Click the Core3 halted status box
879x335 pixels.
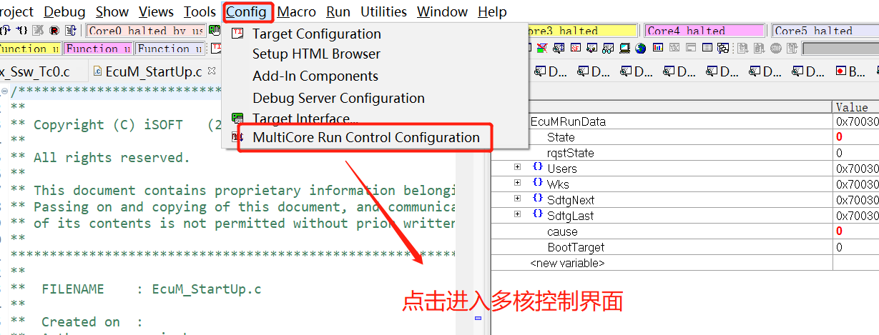[583, 31]
